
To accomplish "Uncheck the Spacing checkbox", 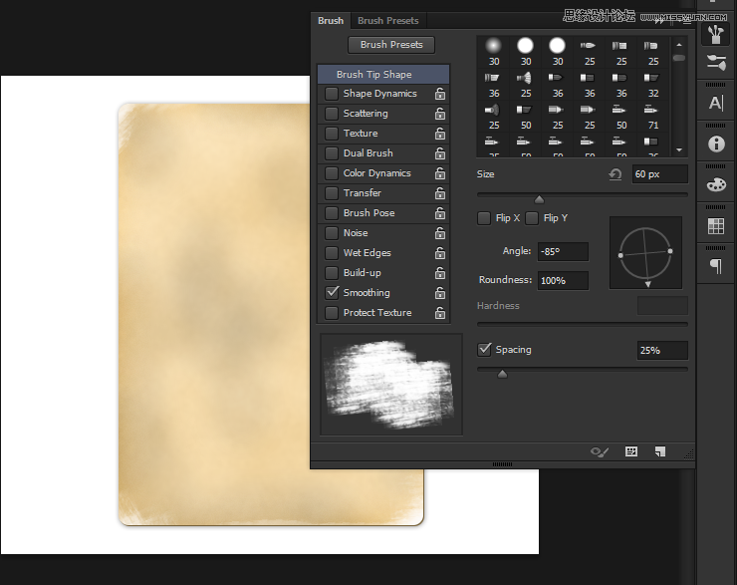I will coord(484,350).
